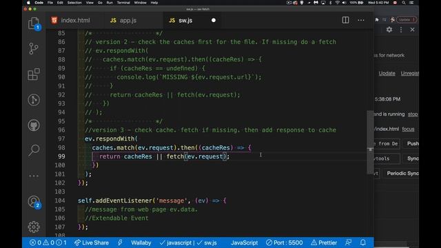Open macOS Control Center icon
The image size is (441, 248).
click(411, 3)
